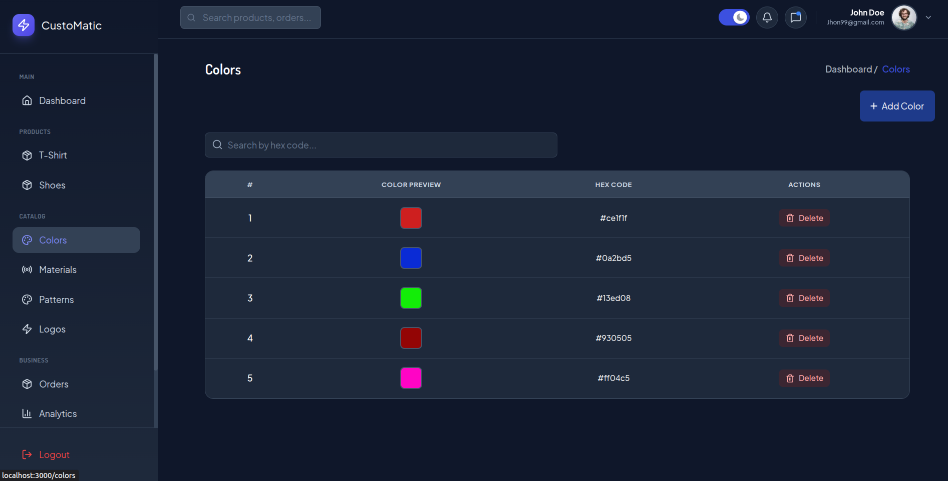Open Patterns catalog page
The image size is (948, 481).
coord(76,299)
